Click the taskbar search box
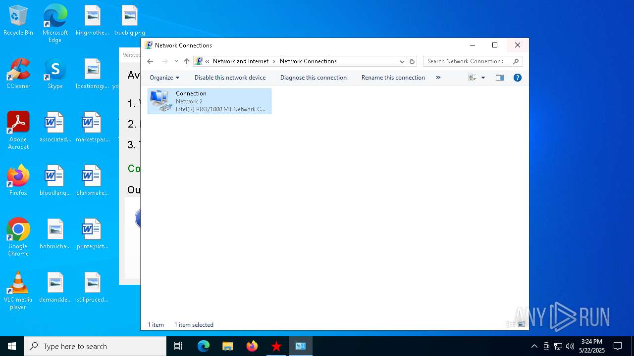Screen dimensions: 634x356 pyautogui.click(x=95, y=346)
